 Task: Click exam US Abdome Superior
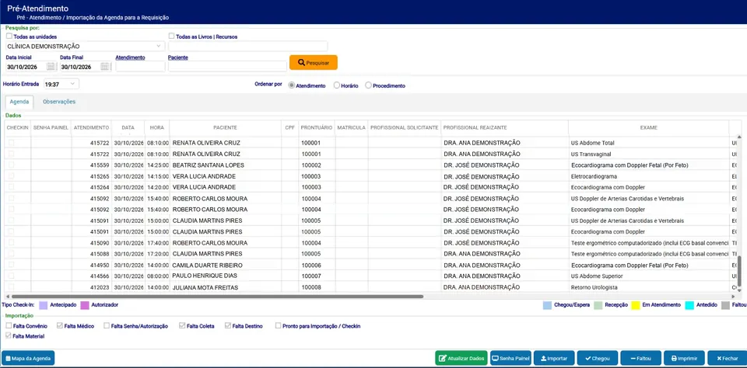coord(597,276)
